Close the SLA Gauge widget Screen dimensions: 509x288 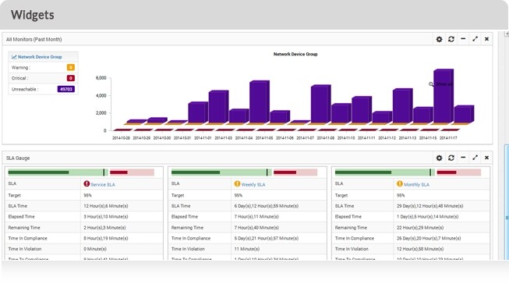pyautogui.click(x=486, y=158)
